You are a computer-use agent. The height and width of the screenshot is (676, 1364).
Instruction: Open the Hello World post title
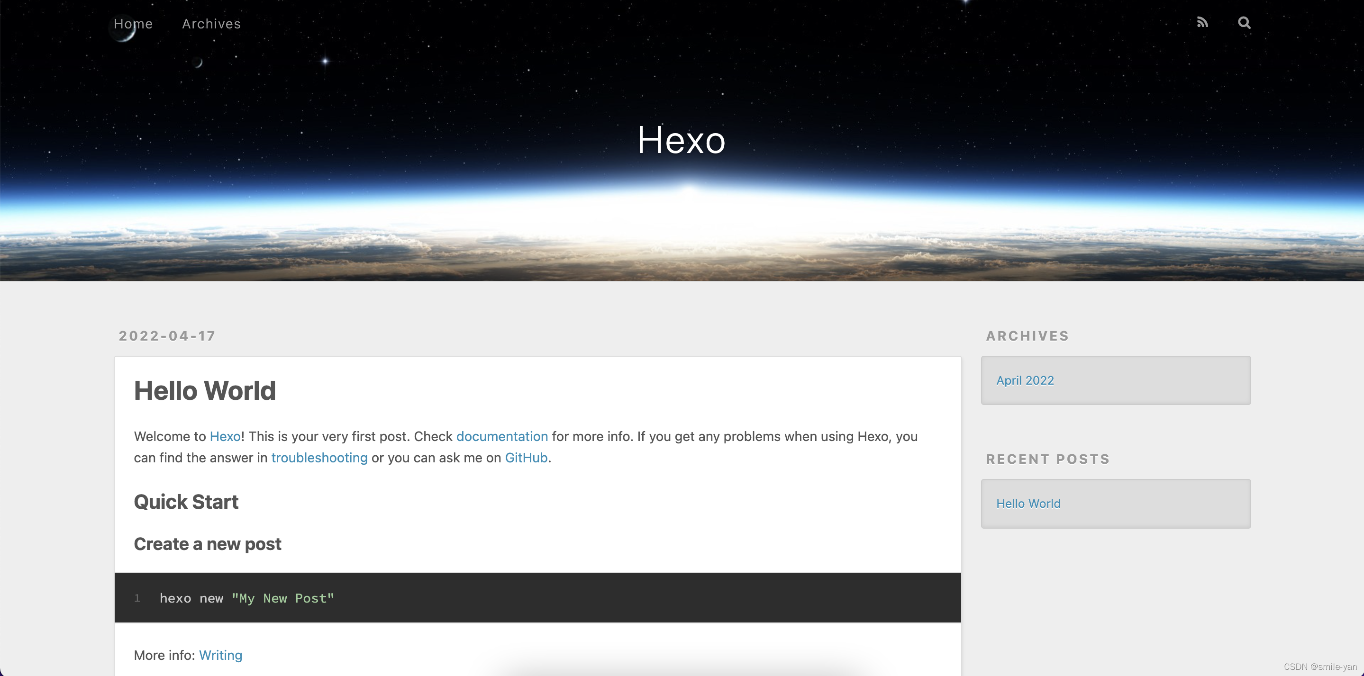(x=204, y=390)
